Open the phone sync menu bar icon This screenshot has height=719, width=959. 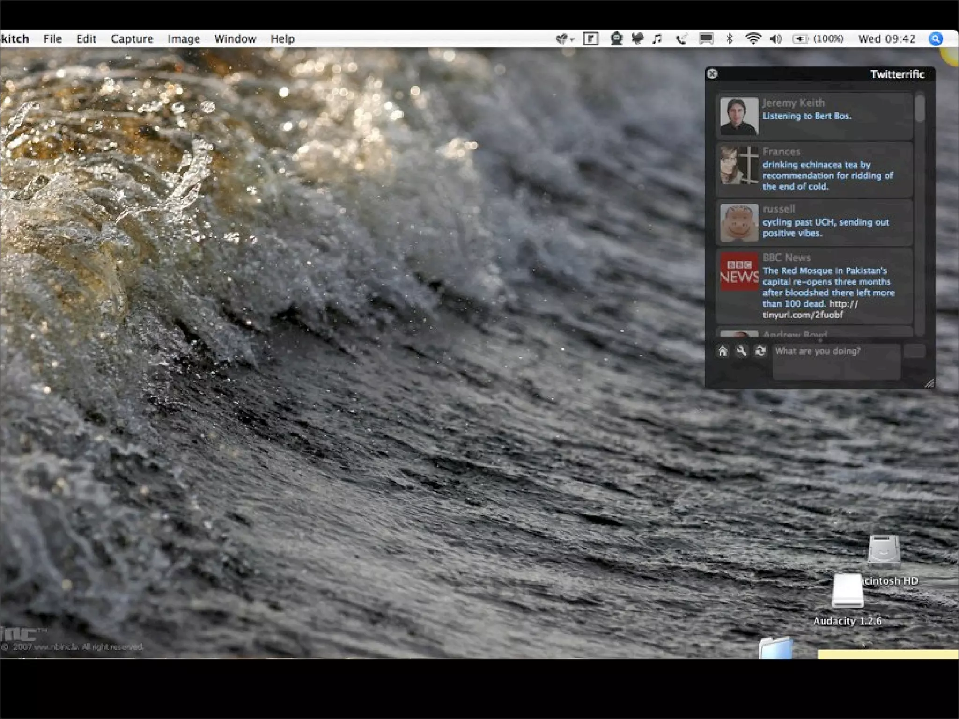(681, 39)
